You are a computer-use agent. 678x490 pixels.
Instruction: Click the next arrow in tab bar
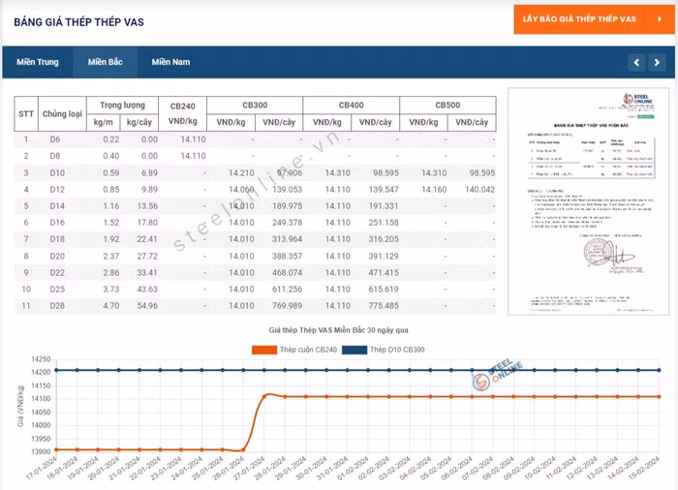pos(657,63)
